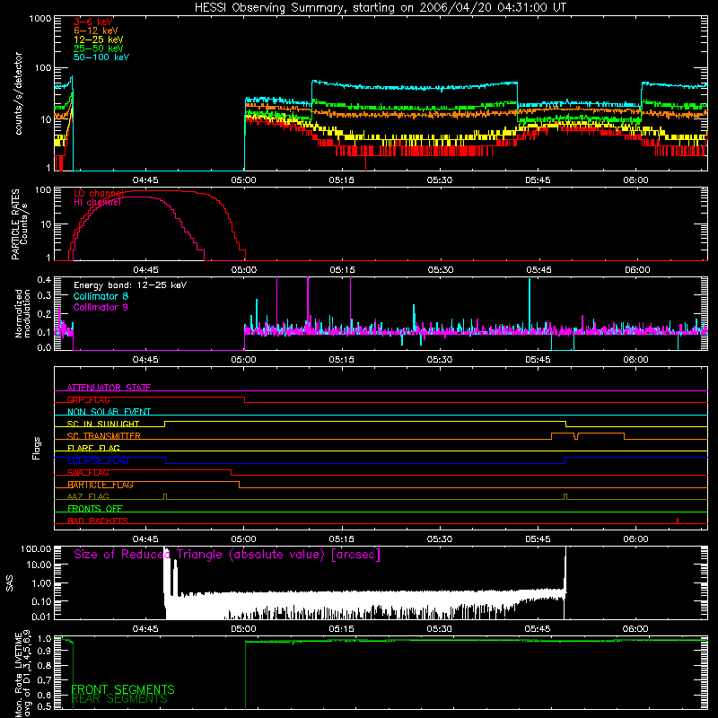The image size is (718, 718).
Task: Click the LO channel particle curve peak
Action: click(155, 190)
